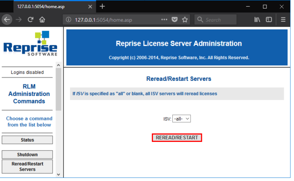Close the browser window
Image resolution: width=294 pixels, height=181 pixels.
click(282, 7)
